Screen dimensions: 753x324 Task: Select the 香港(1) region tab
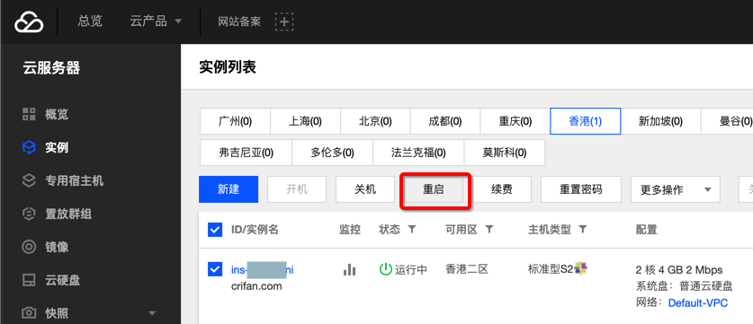(586, 121)
